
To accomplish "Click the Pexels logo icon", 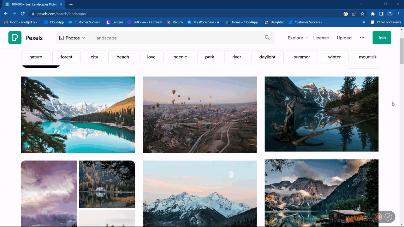I will tap(15, 38).
